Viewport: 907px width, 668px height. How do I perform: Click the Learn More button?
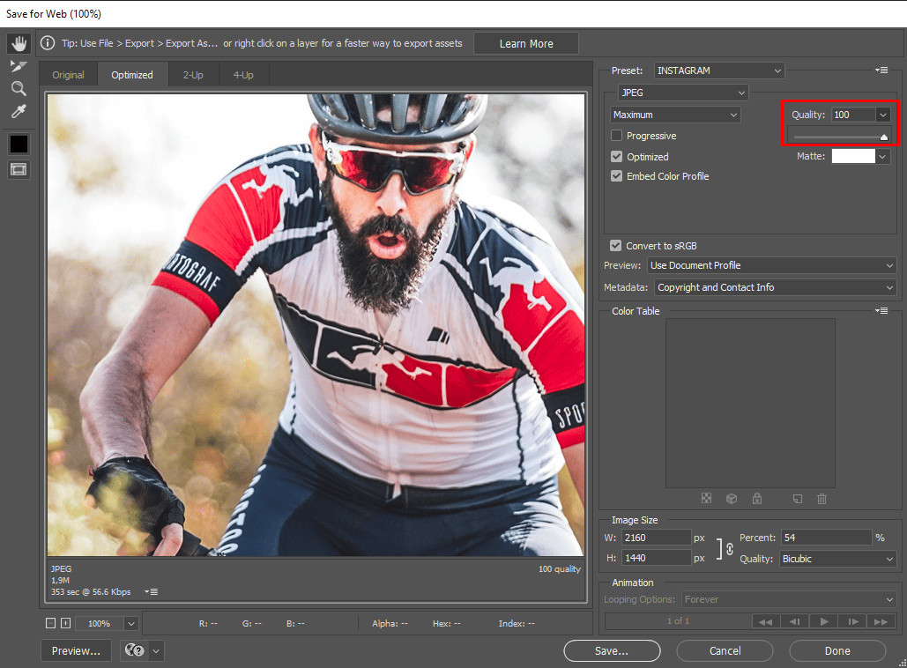coord(526,43)
